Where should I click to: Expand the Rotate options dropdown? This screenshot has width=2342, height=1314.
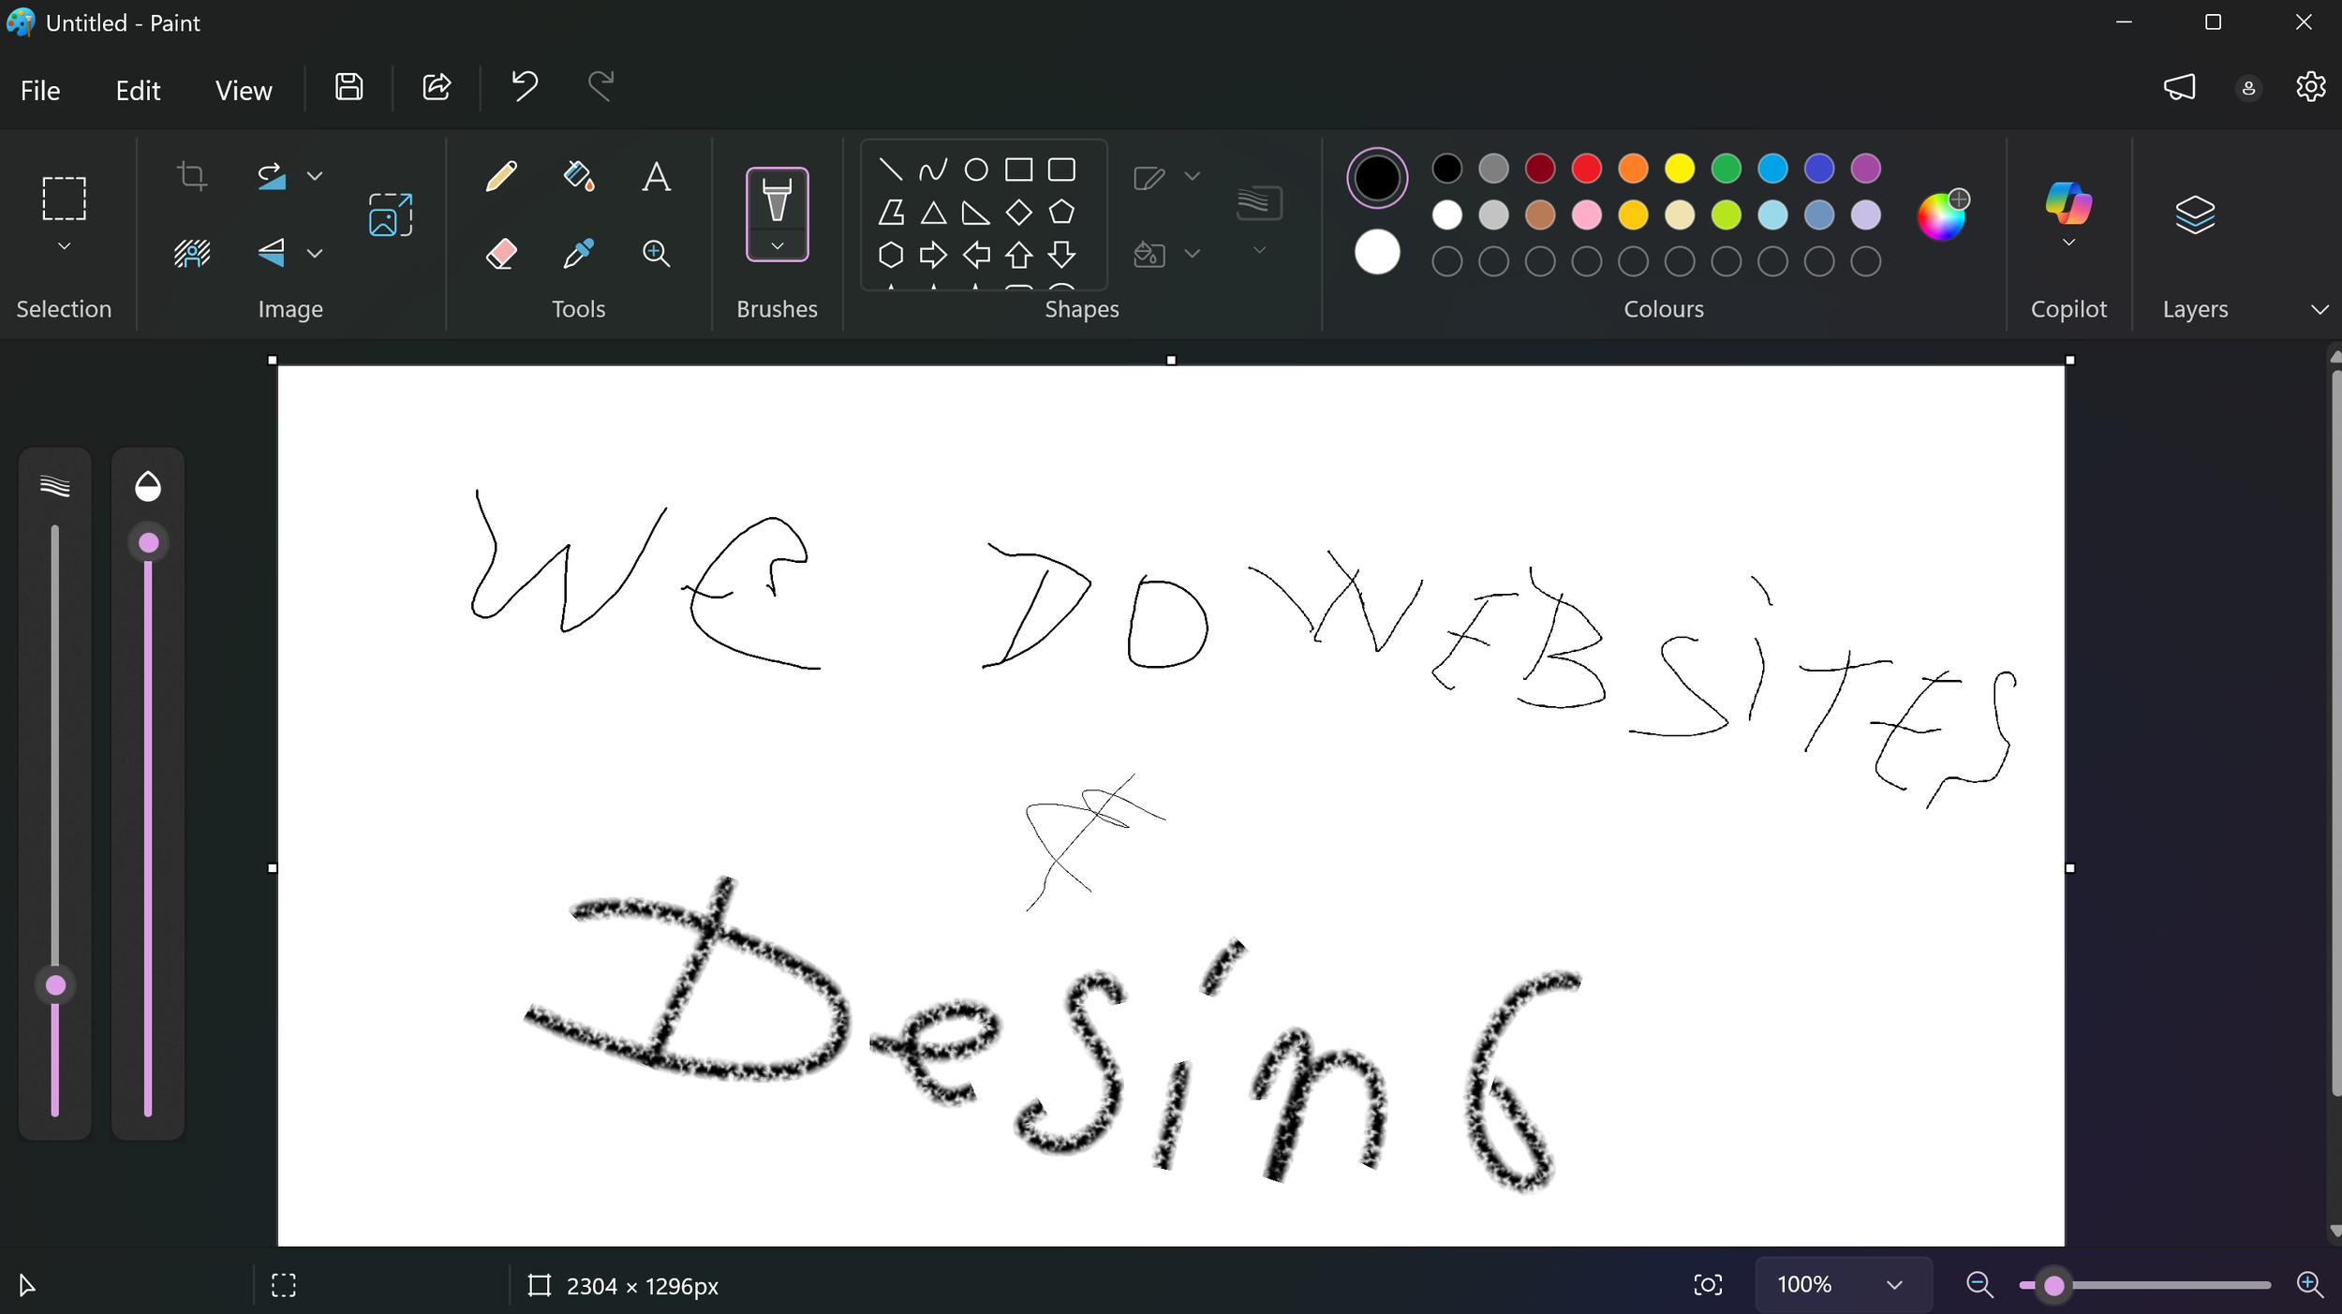pos(315,175)
